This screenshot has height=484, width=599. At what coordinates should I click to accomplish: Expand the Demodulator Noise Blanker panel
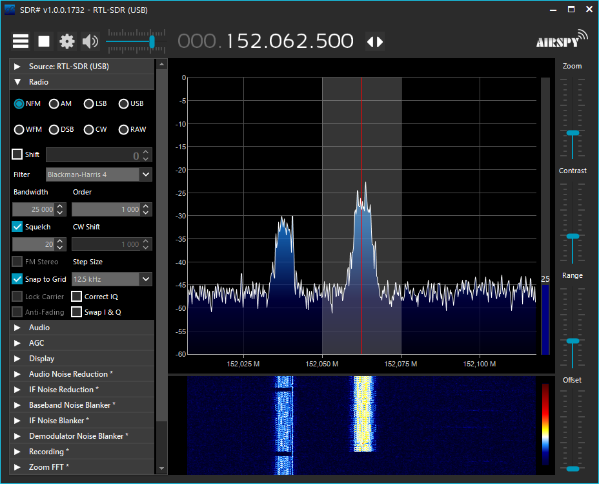click(x=82, y=436)
